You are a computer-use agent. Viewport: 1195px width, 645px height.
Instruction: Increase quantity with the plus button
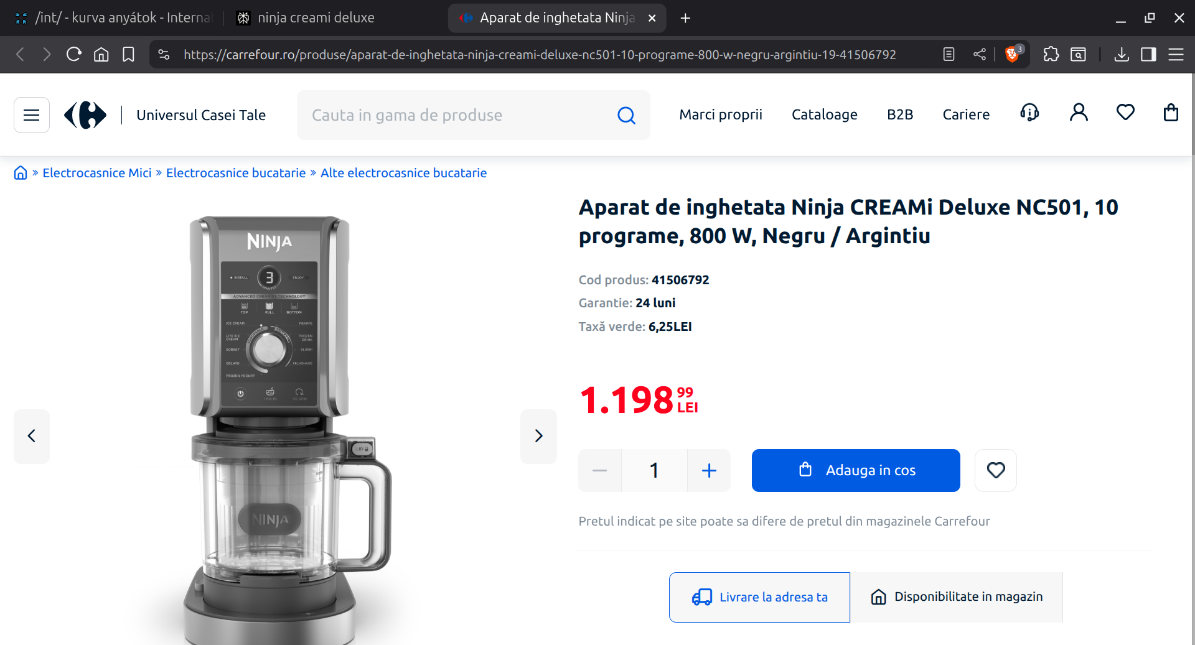(x=709, y=470)
